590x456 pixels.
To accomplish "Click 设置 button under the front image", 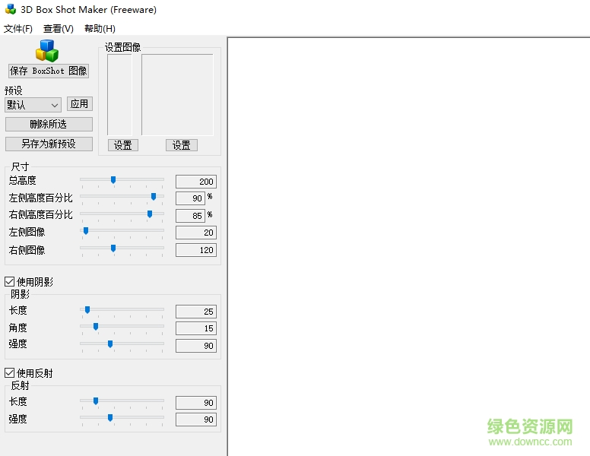I will (182, 145).
